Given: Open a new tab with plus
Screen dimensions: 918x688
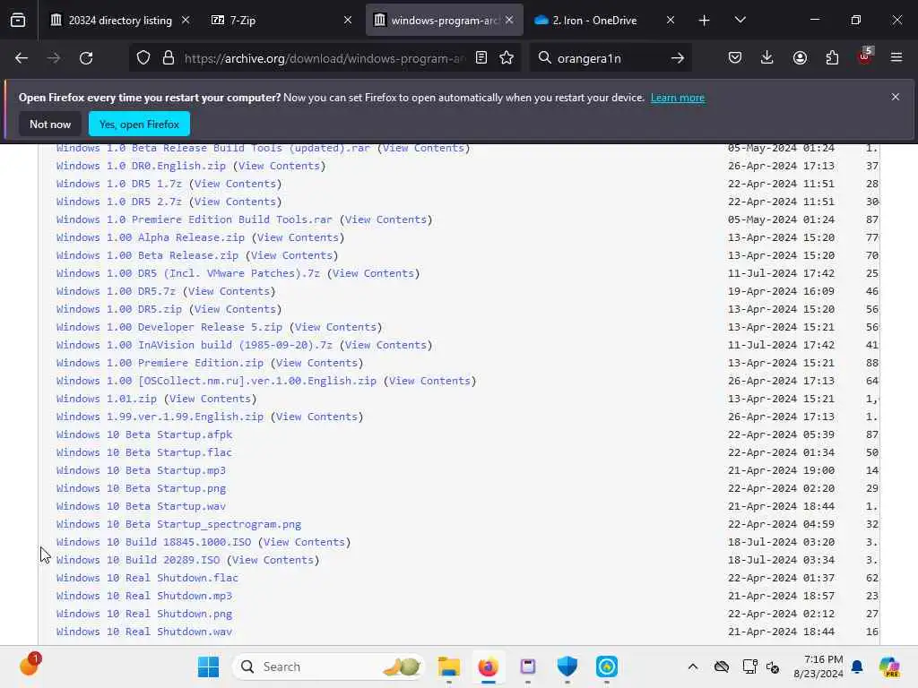Looking at the screenshot, I should pyautogui.click(x=705, y=21).
